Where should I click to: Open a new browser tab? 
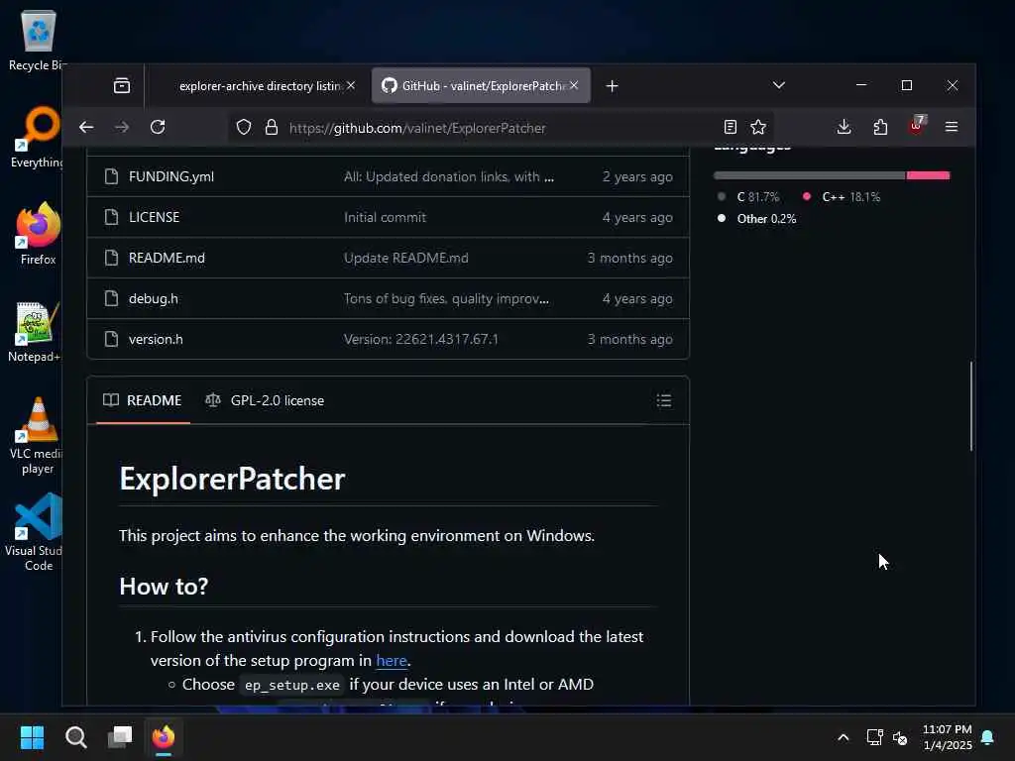click(x=612, y=86)
